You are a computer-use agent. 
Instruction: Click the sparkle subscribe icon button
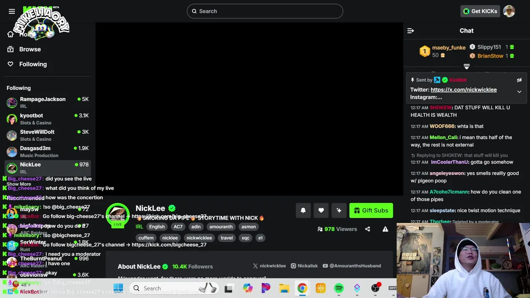tap(339, 210)
